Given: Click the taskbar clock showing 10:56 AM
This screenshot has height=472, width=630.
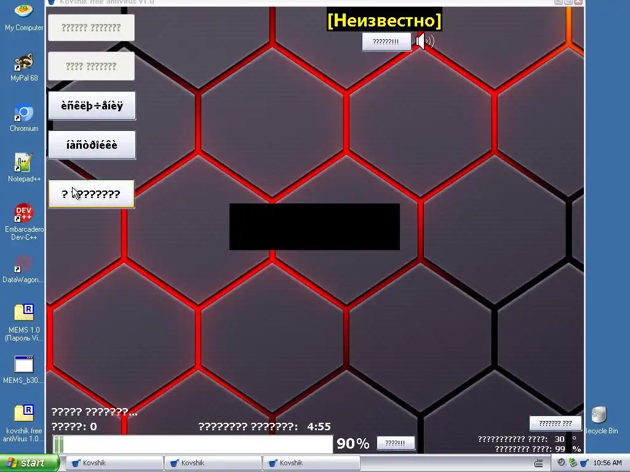Looking at the screenshot, I should click(607, 463).
